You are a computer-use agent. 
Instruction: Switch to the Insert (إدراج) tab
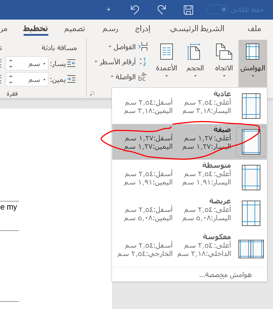(x=143, y=29)
